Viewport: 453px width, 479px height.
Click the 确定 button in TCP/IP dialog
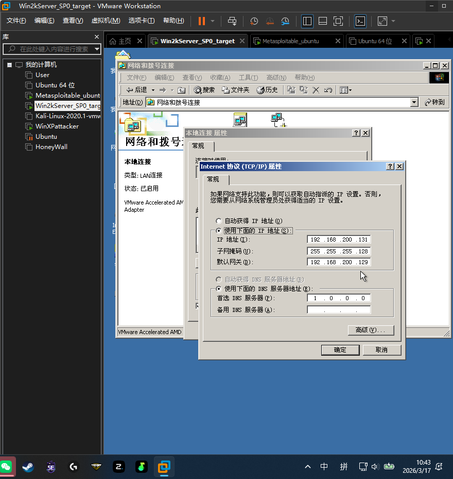click(x=340, y=350)
